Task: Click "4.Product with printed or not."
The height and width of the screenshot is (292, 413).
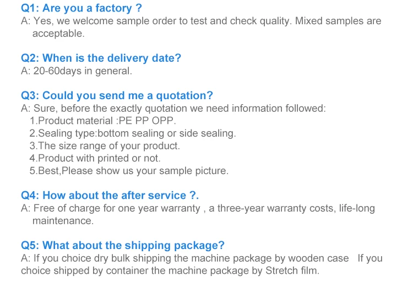Action: coord(95,158)
